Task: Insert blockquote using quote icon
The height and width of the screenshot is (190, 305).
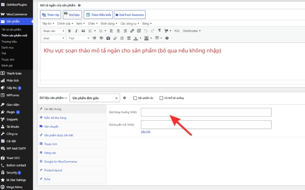Action: coord(83,31)
